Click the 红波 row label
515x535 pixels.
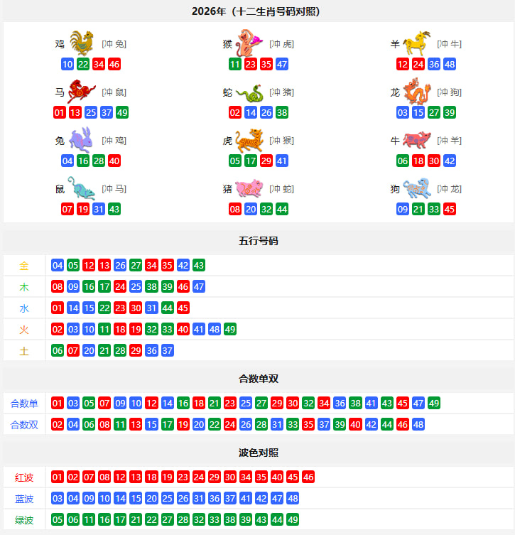[24, 477]
